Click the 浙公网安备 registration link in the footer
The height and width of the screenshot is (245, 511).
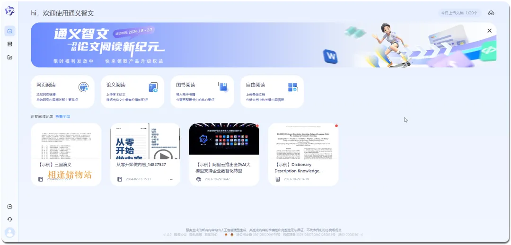click(x=257, y=235)
